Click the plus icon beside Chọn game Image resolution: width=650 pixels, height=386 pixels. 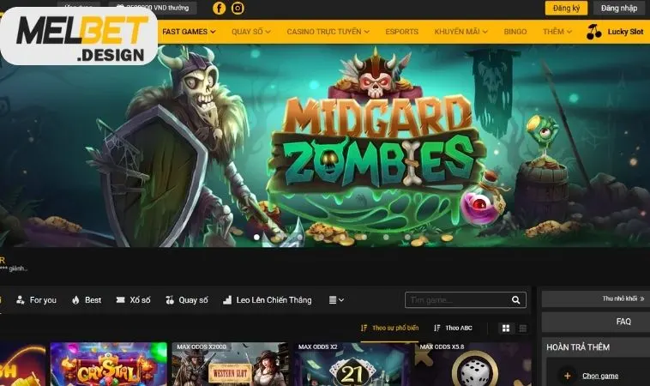(567, 376)
